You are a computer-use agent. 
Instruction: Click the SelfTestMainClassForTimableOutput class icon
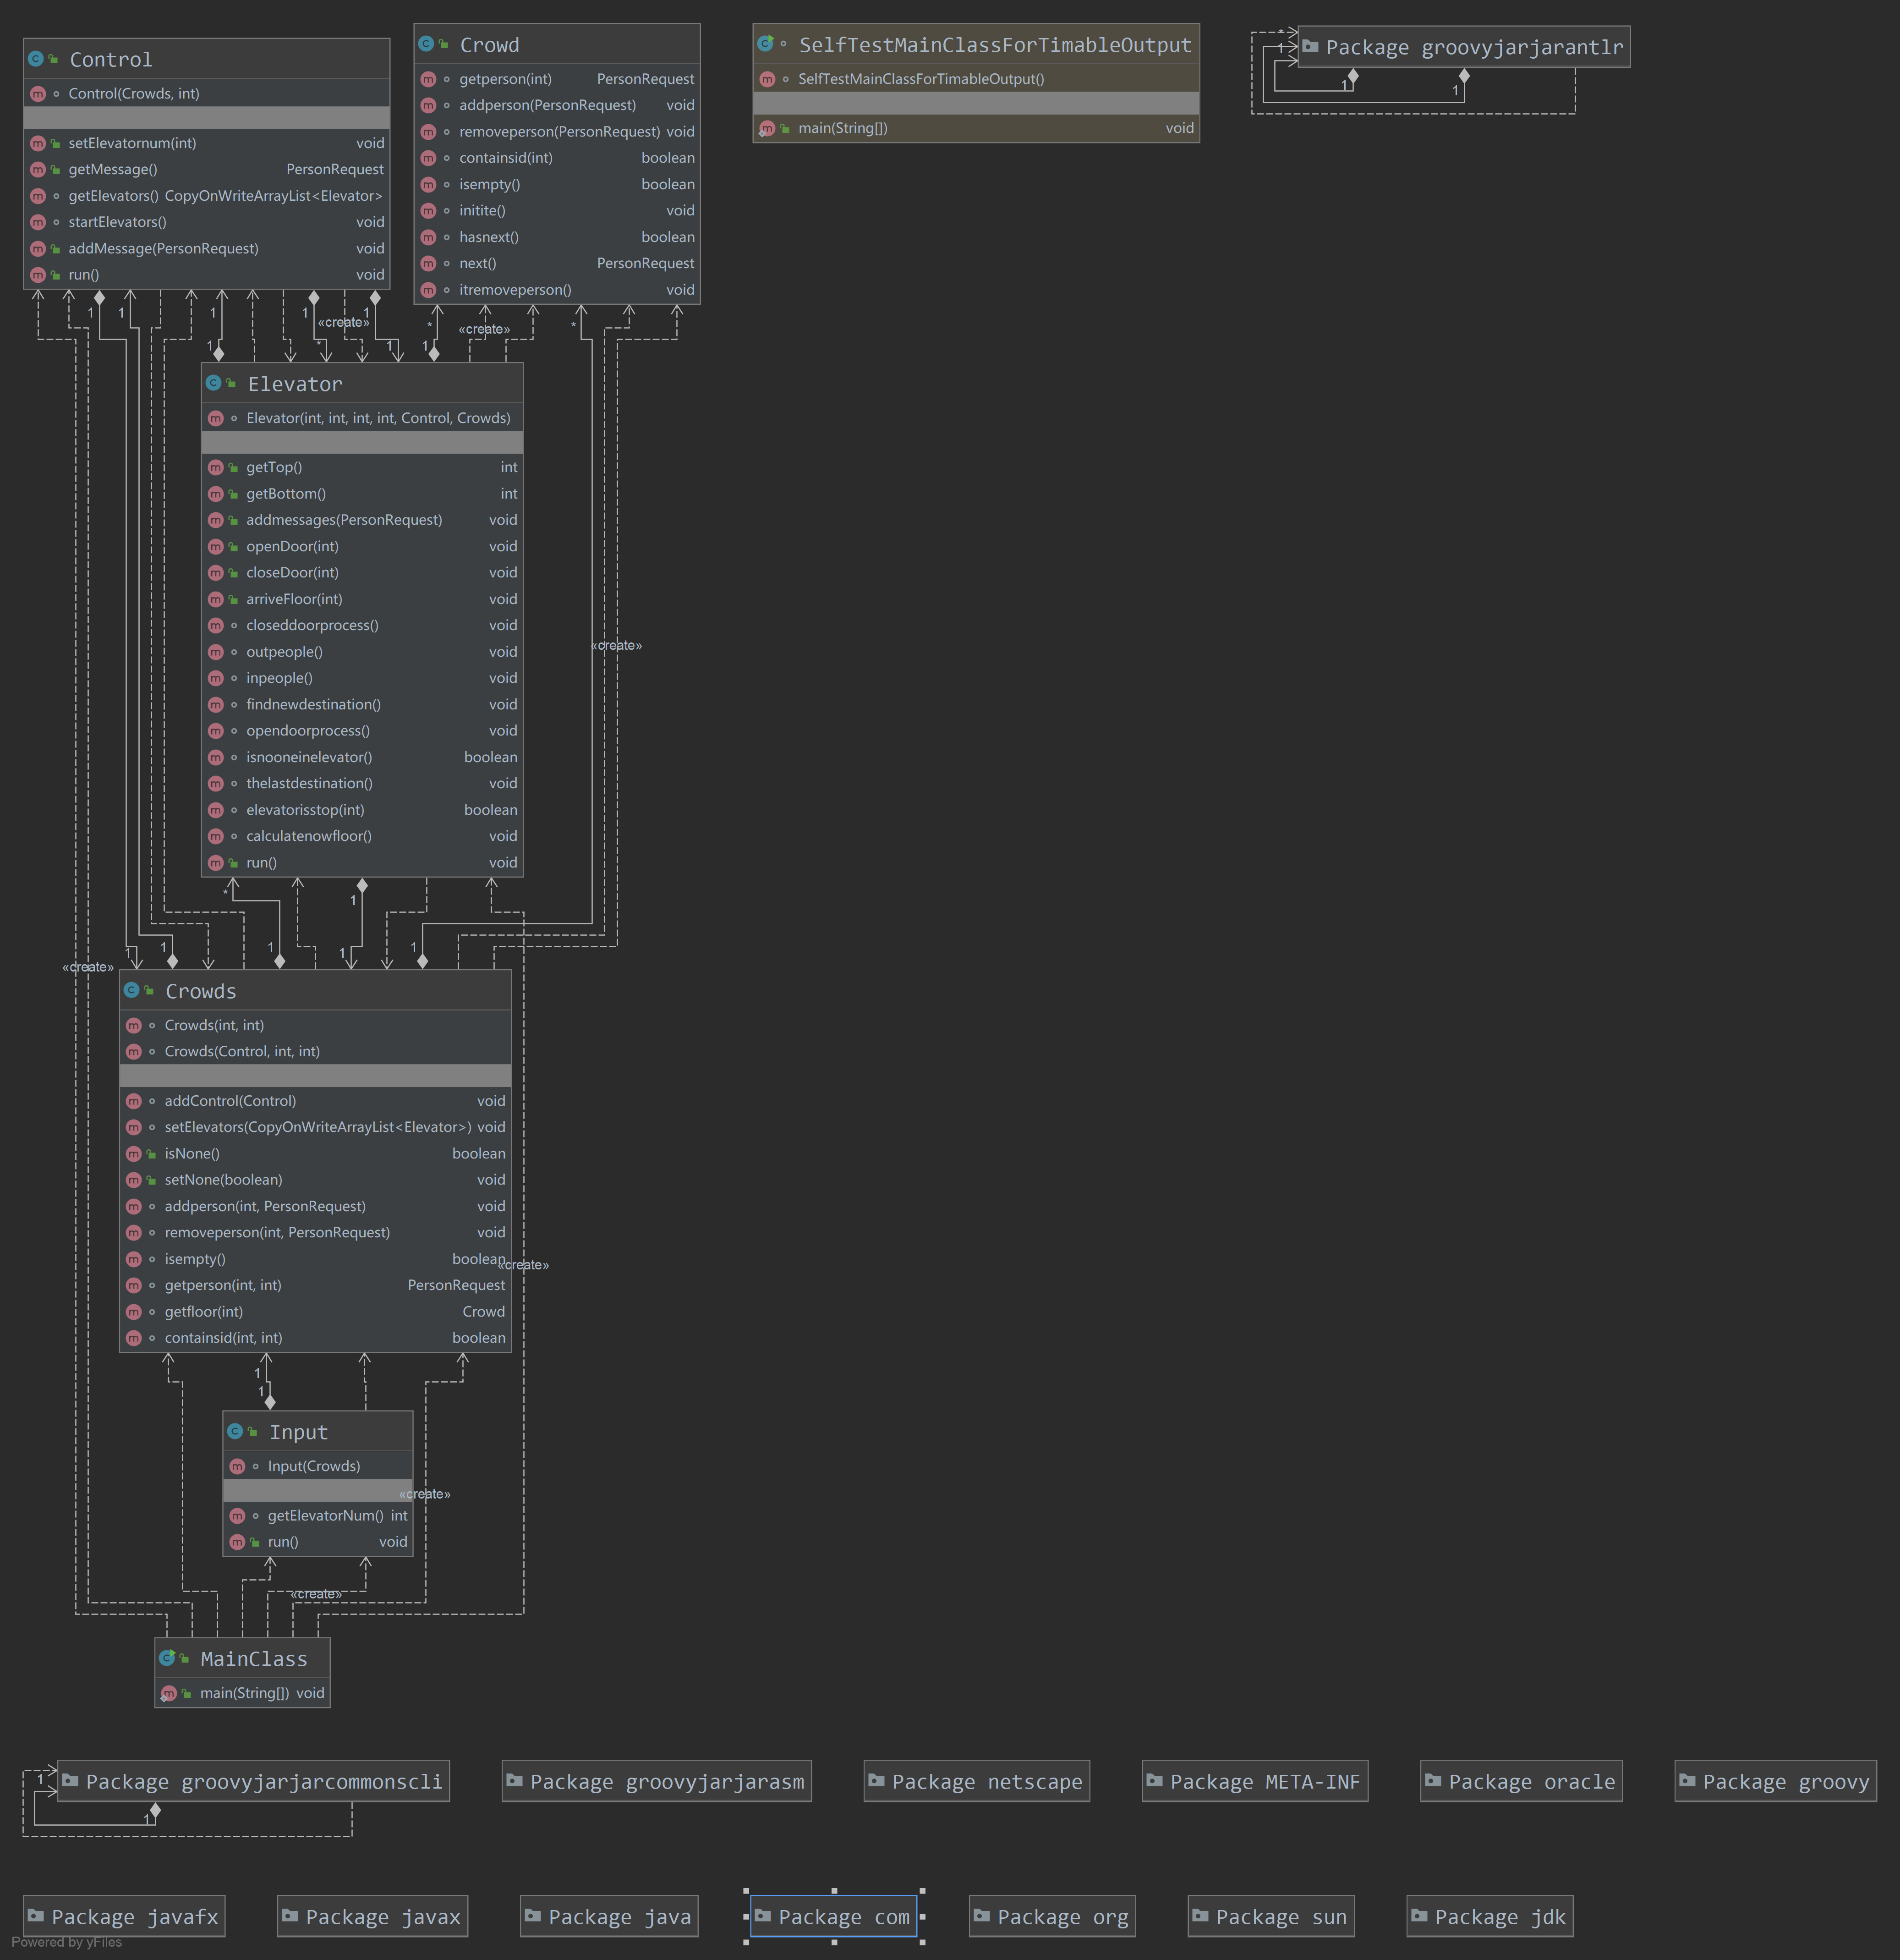[x=765, y=45]
